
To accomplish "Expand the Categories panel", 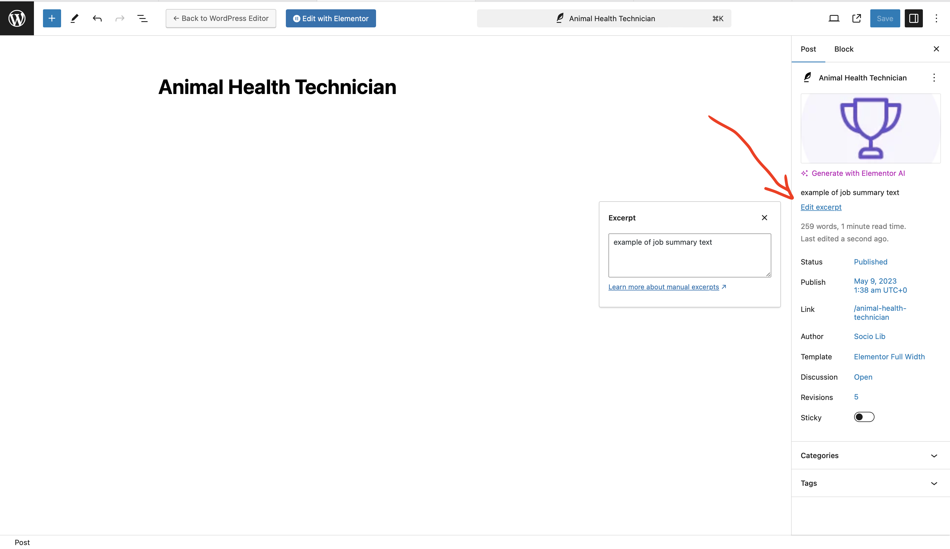I will (871, 455).
